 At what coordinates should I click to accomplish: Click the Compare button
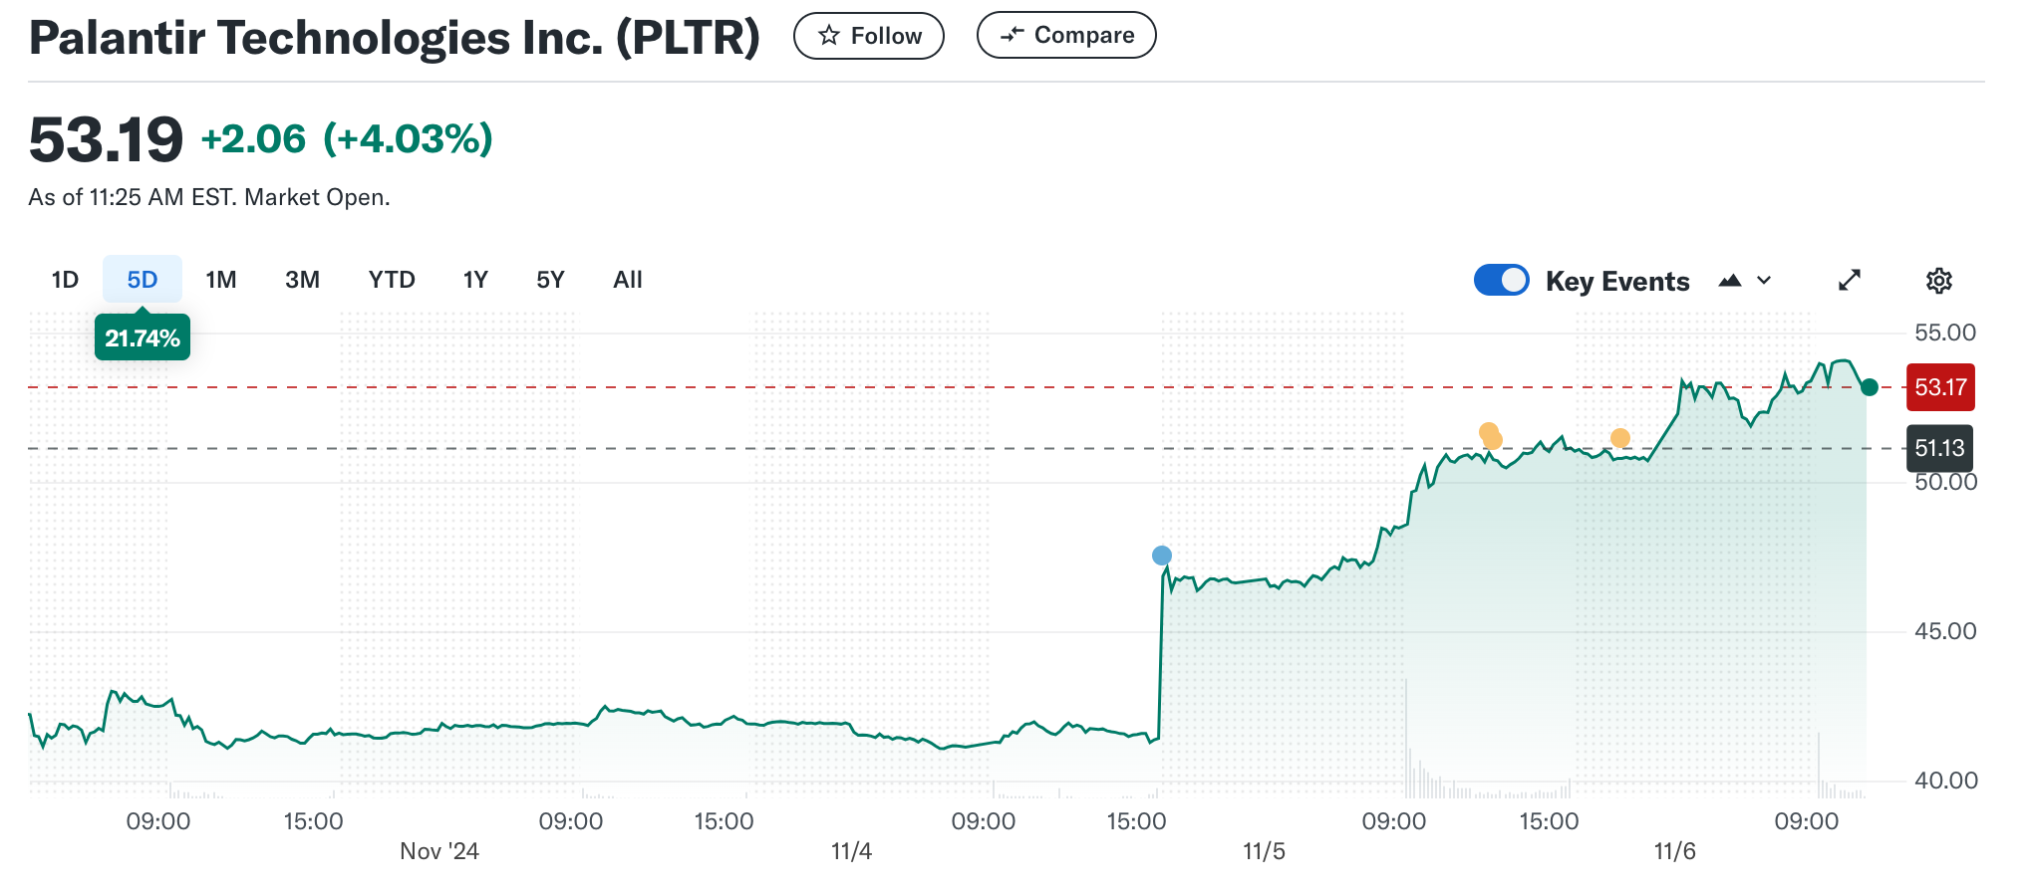pos(1066,36)
